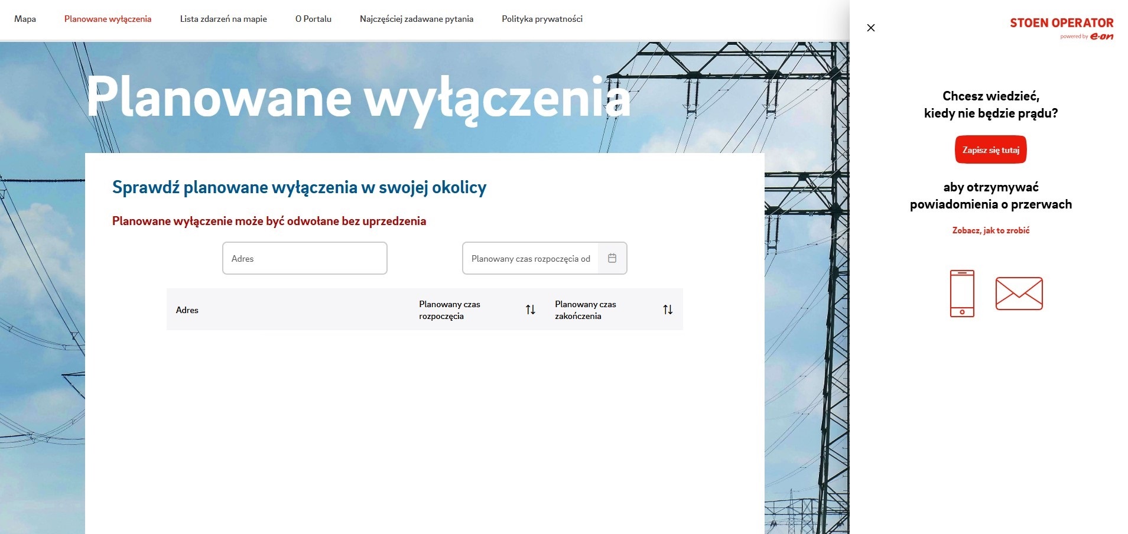Sort by planned end time arrows
Viewport: 1128px width, 534px height.
pos(668,310)
